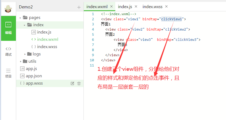
Task: Close the index.wxss tab
Action: (x=166, y=6)
